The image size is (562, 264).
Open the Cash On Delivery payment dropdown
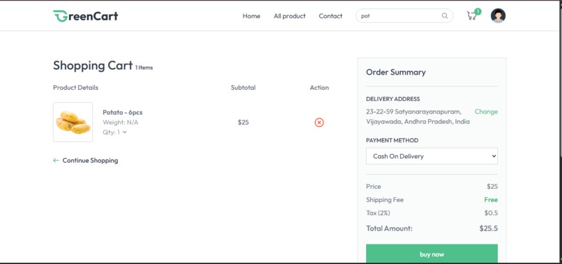pos(432,156)
